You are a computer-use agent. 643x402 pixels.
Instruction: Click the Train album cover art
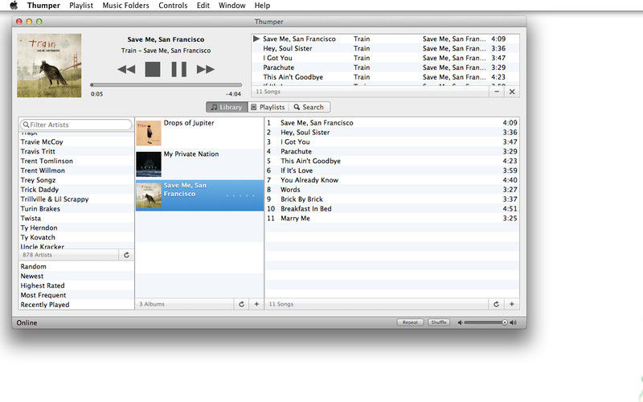pos(49,66)
